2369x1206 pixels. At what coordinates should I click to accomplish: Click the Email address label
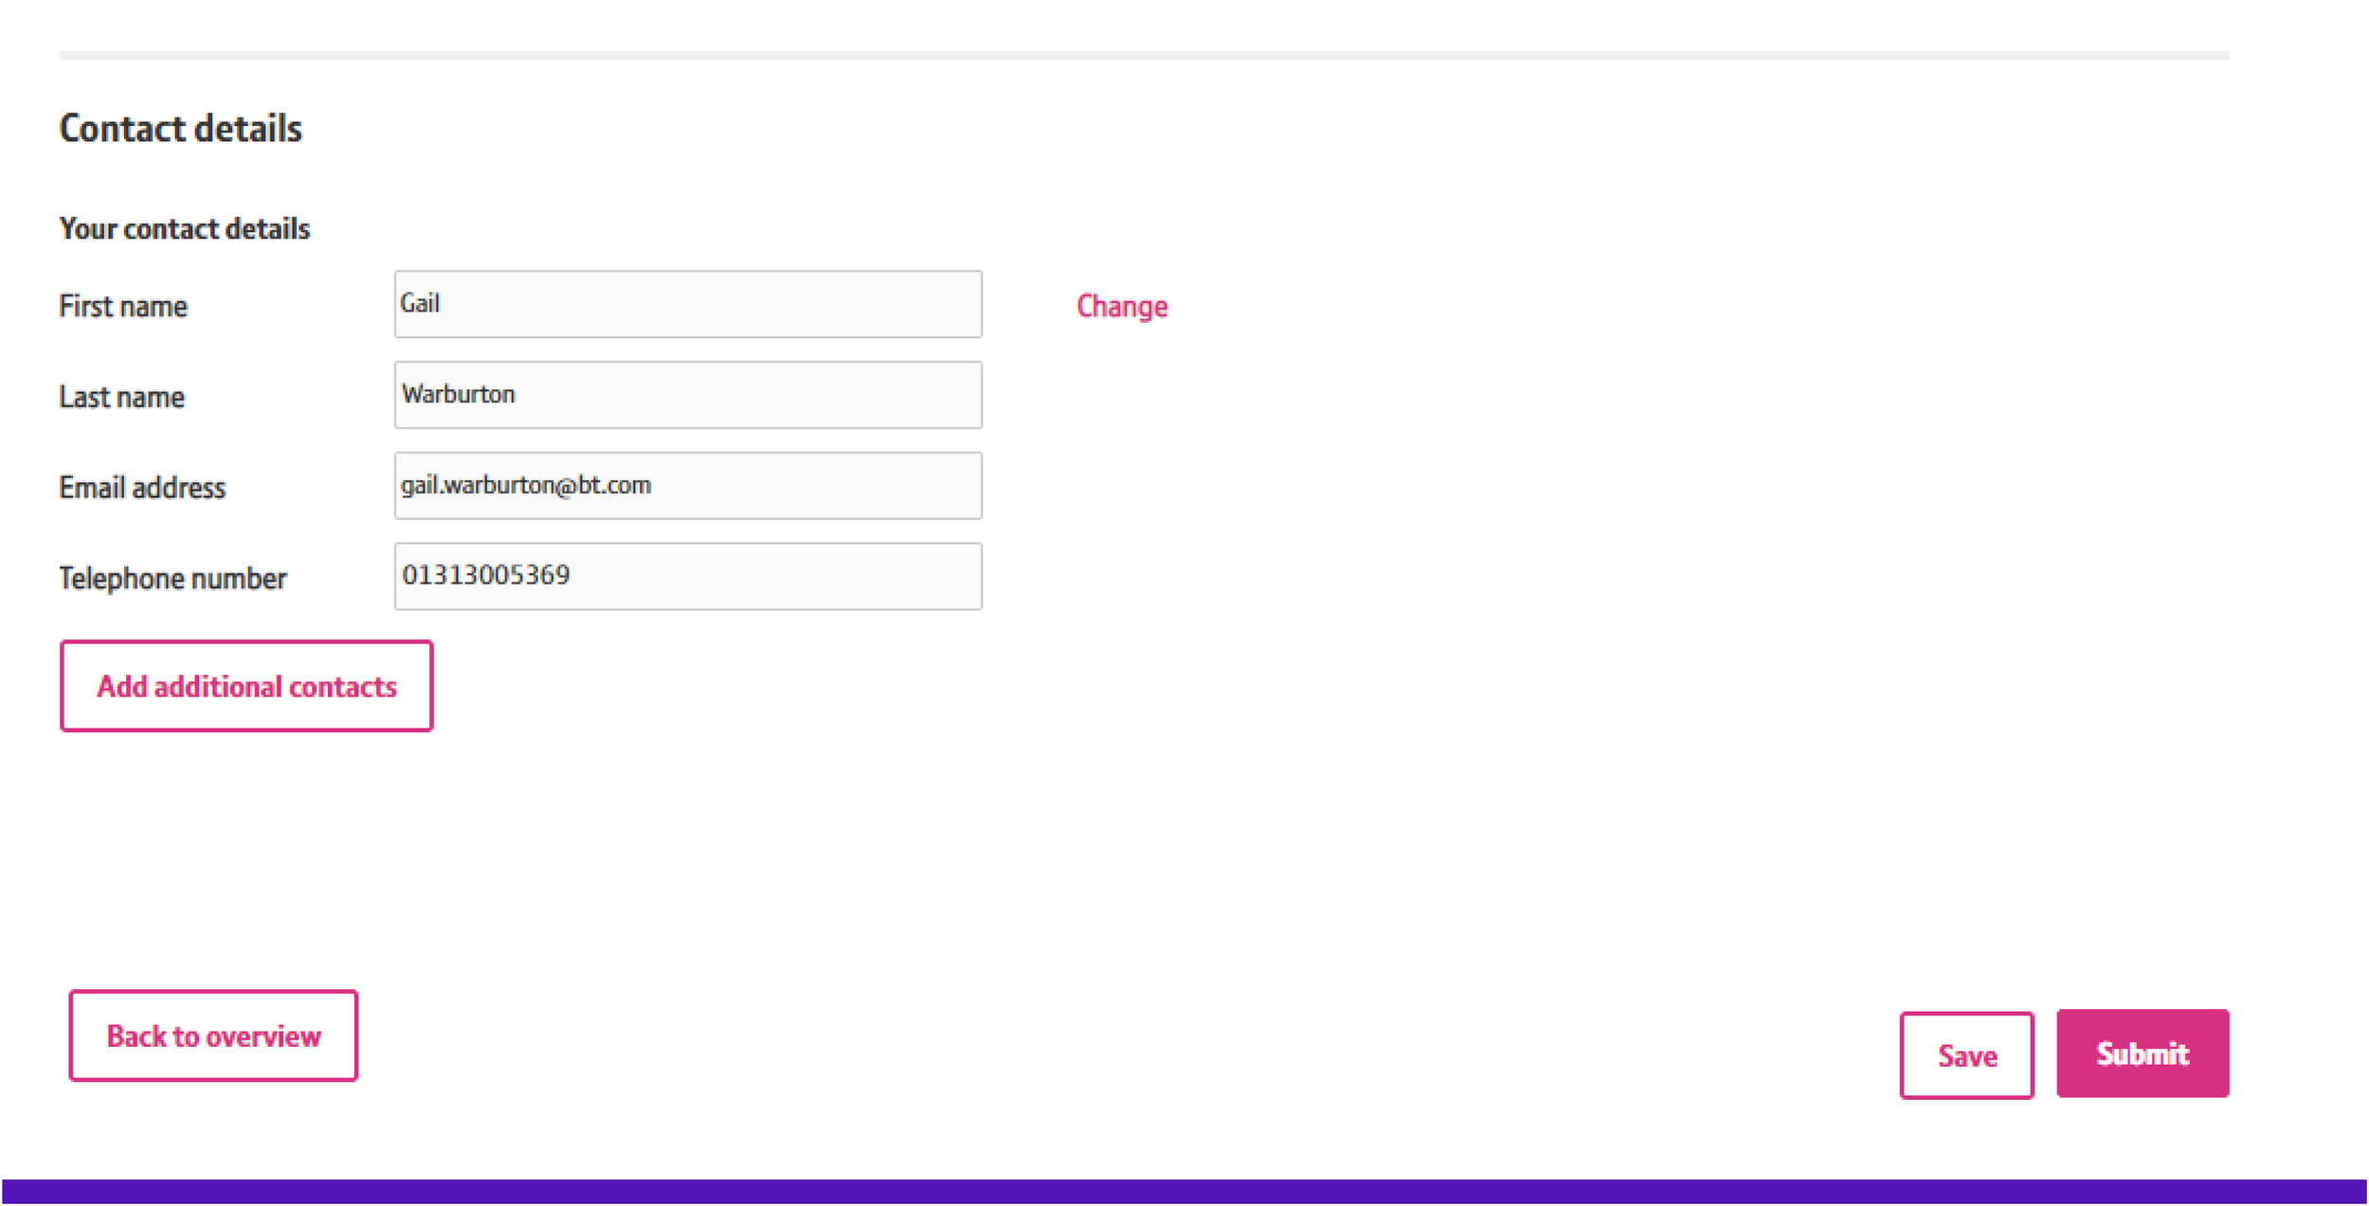pos(142,488)
